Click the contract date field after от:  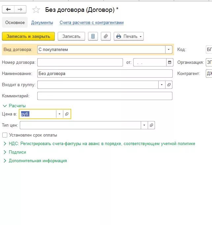(150, 62)
